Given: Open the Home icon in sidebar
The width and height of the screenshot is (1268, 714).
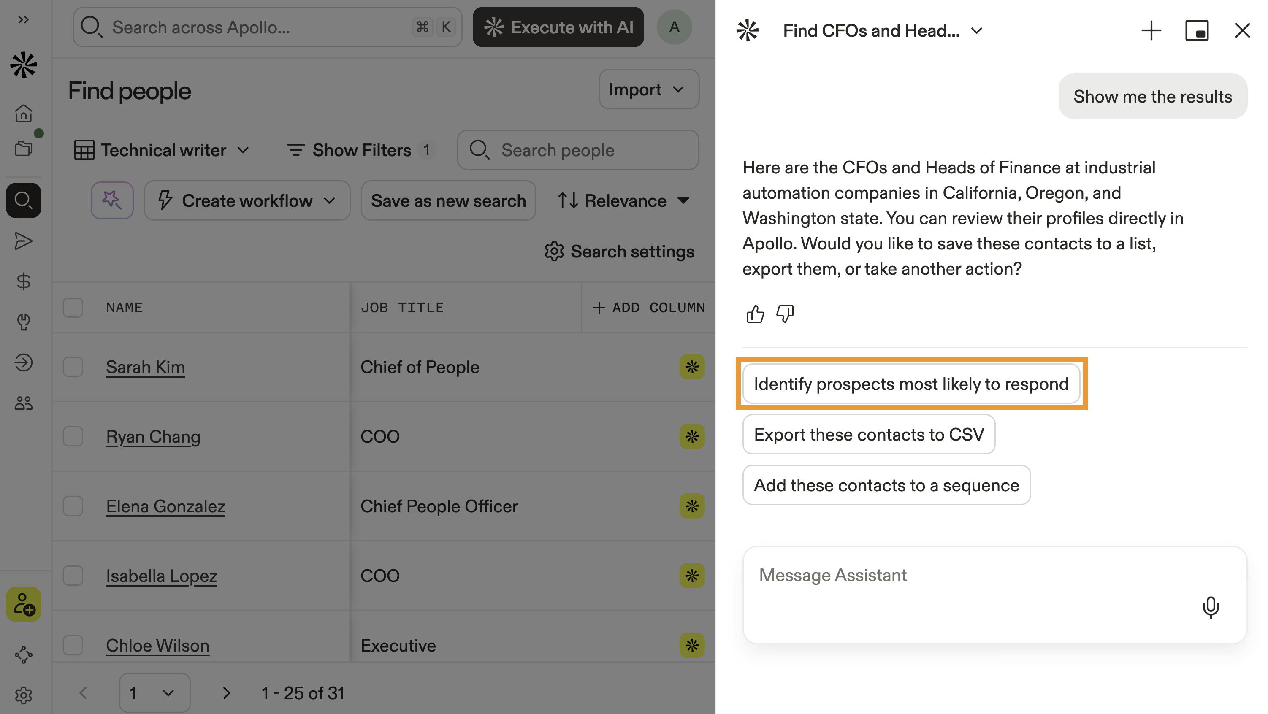Looking at the screenshot, I should 23,113.
